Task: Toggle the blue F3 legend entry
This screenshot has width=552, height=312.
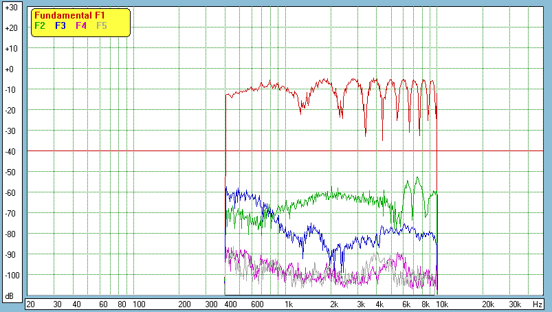Action: tap(60, 25)
